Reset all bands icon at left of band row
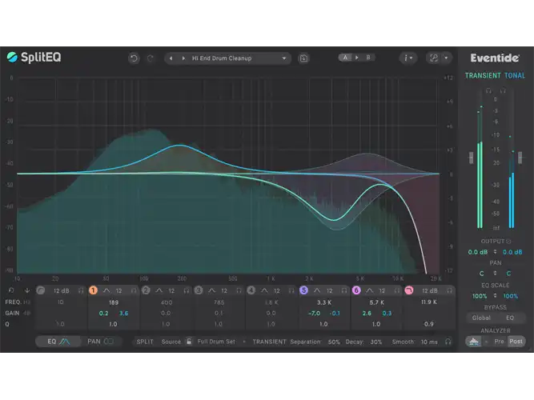Viewport: 534px width, 400px height. tap(11, 290)
